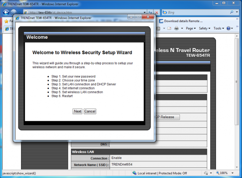Click the scroll down arrow
This screenshot has width=242, height=178.
pos(237,167)
